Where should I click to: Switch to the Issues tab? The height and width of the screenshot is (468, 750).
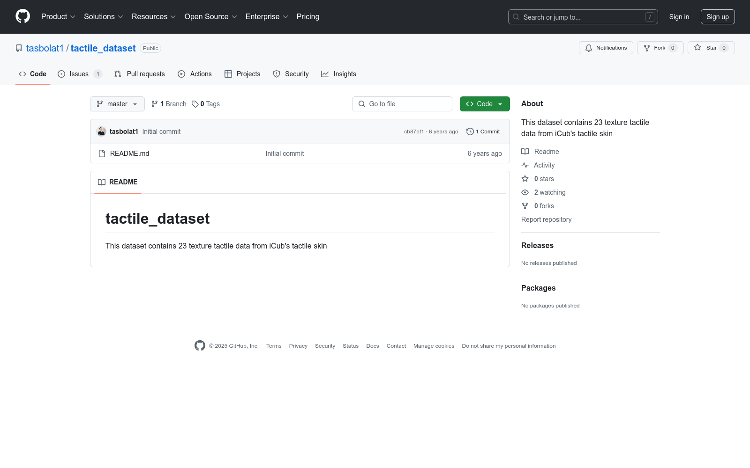point(80,74)
